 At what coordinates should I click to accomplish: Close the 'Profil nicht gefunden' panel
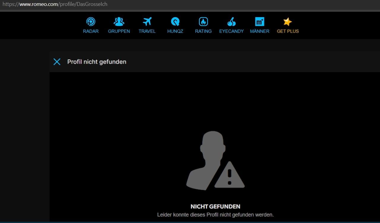(57, 62)
